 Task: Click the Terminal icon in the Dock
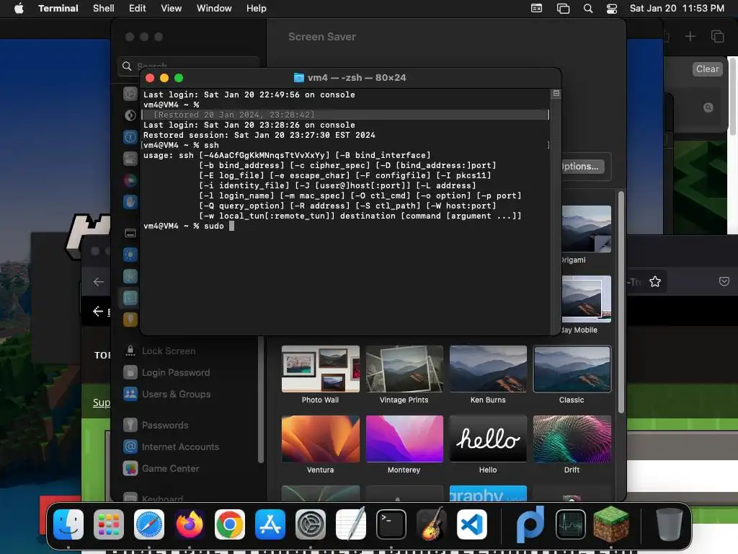click(391, 524)
